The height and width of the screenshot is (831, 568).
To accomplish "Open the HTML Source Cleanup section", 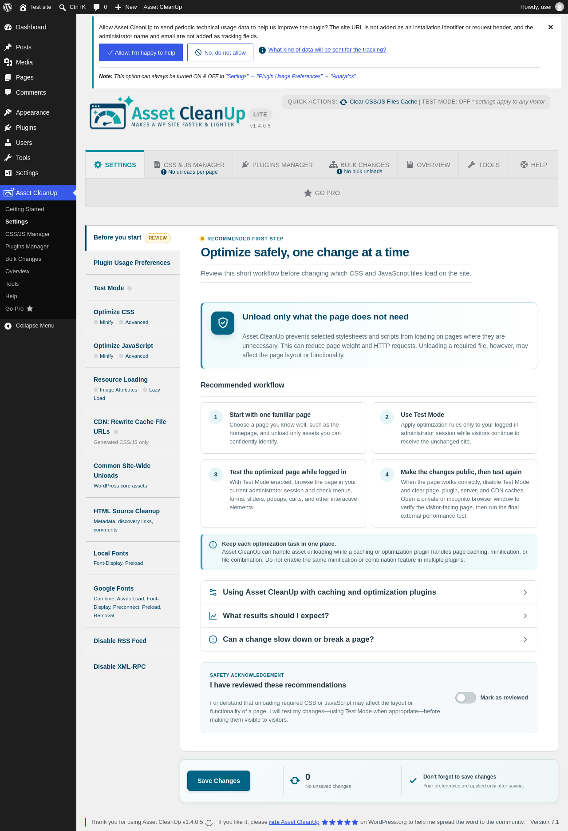I will [133, 519].
